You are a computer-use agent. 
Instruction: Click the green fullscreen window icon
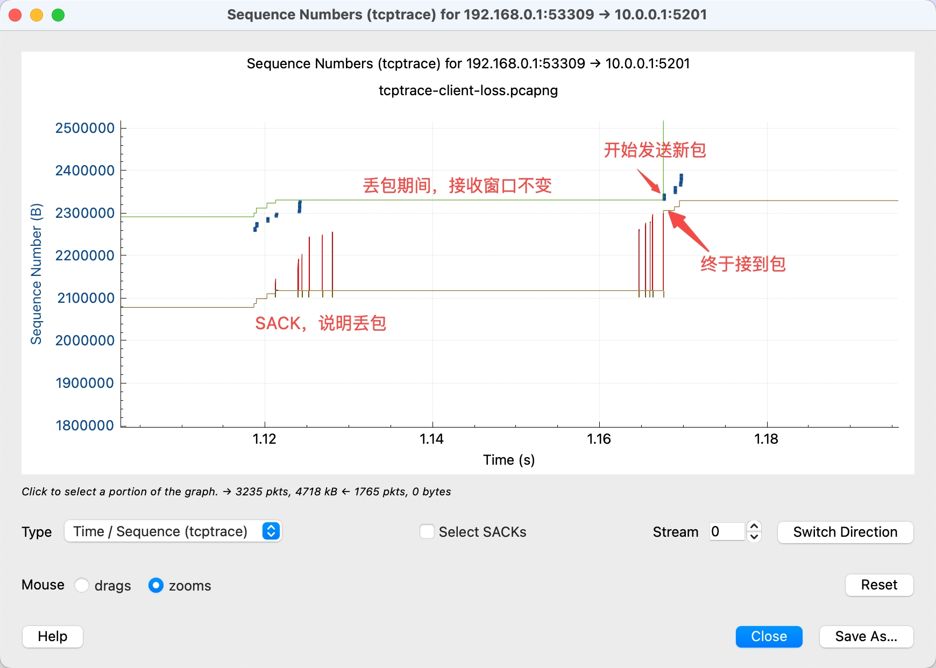[x=58, y=15]
